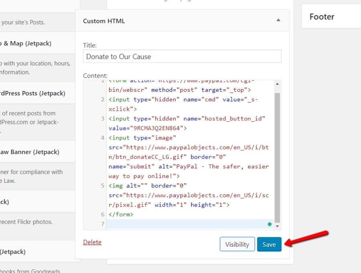Click the Title field containing Donate to Our Cause

tap(182, 56)
